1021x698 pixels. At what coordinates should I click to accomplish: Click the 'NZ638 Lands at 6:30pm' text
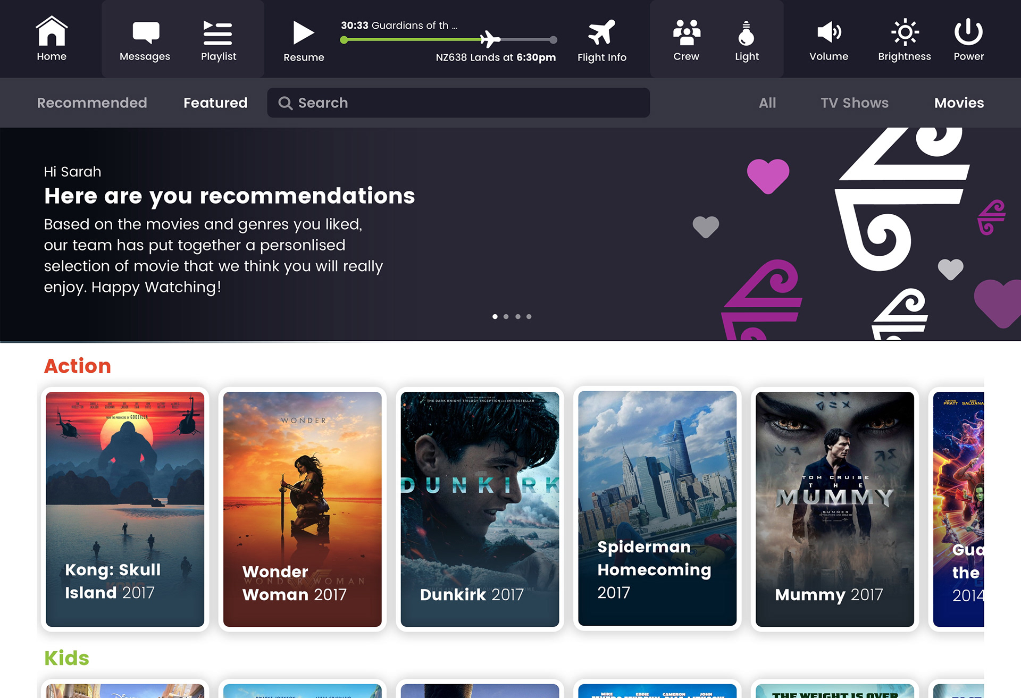(496, 57)
